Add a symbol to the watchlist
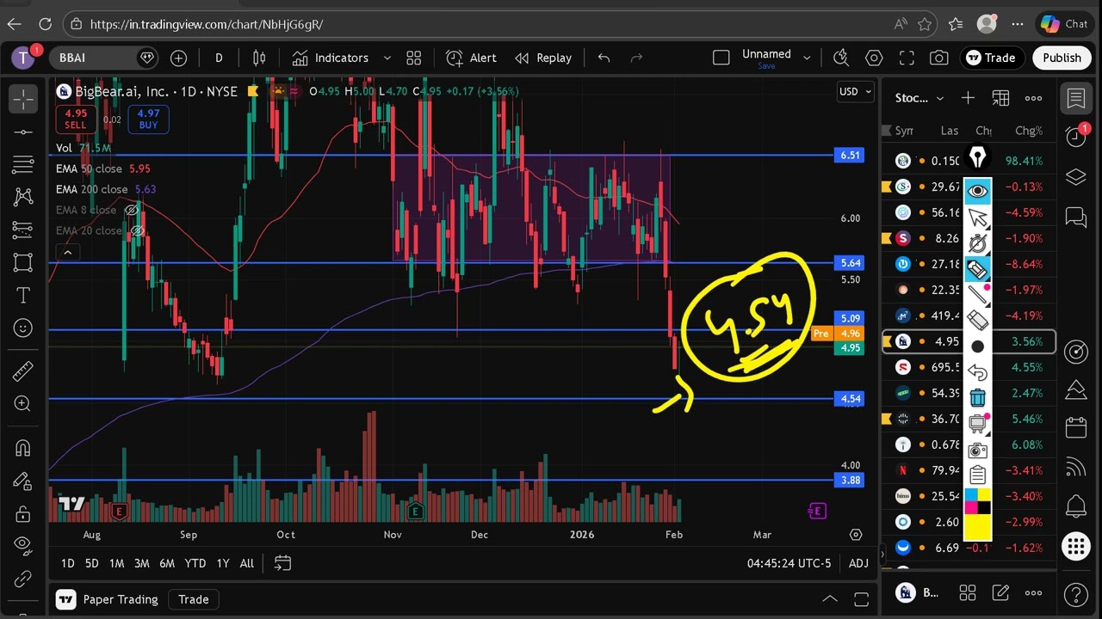This screenshot has width=1102, height=619. (x=968, y=98)
